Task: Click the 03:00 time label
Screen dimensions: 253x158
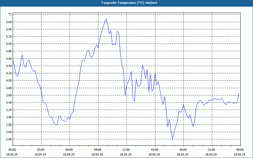Action: pyautogui.click(x=41, y=150)
